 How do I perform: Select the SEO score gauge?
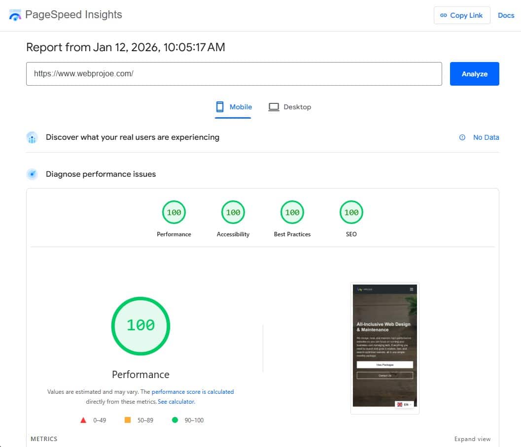[351, 212]
